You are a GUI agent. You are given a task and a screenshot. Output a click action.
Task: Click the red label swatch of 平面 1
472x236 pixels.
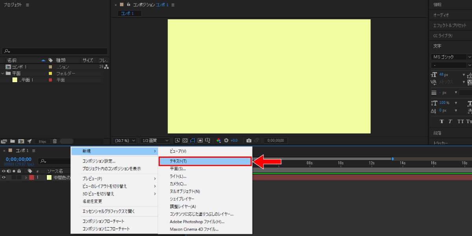(50, 80)
